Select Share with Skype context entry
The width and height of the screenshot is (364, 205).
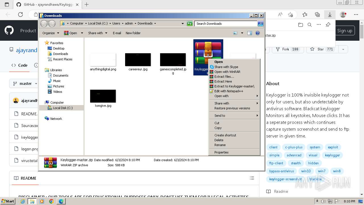[234, 67]
